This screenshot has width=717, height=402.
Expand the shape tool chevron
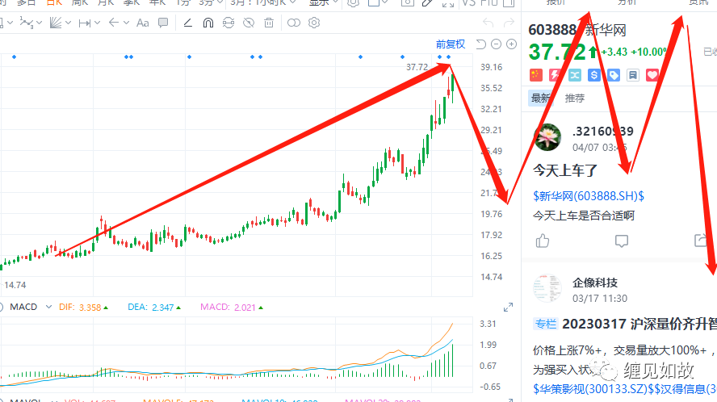coord(10,23)
